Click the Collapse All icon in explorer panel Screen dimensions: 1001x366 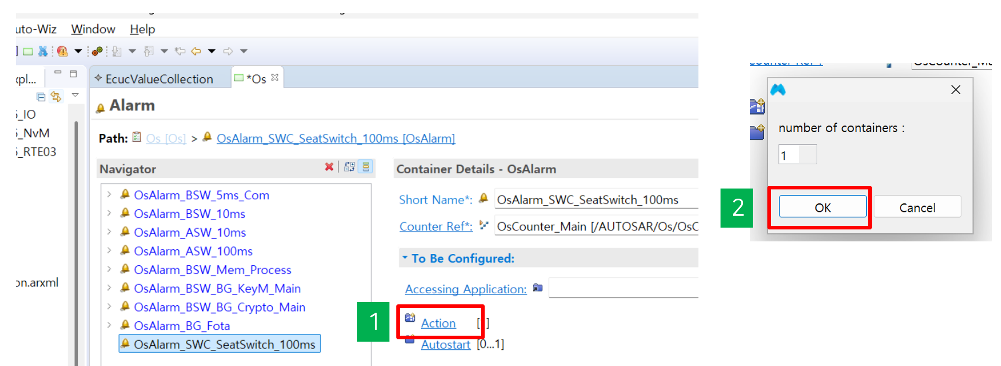point(41,97)
